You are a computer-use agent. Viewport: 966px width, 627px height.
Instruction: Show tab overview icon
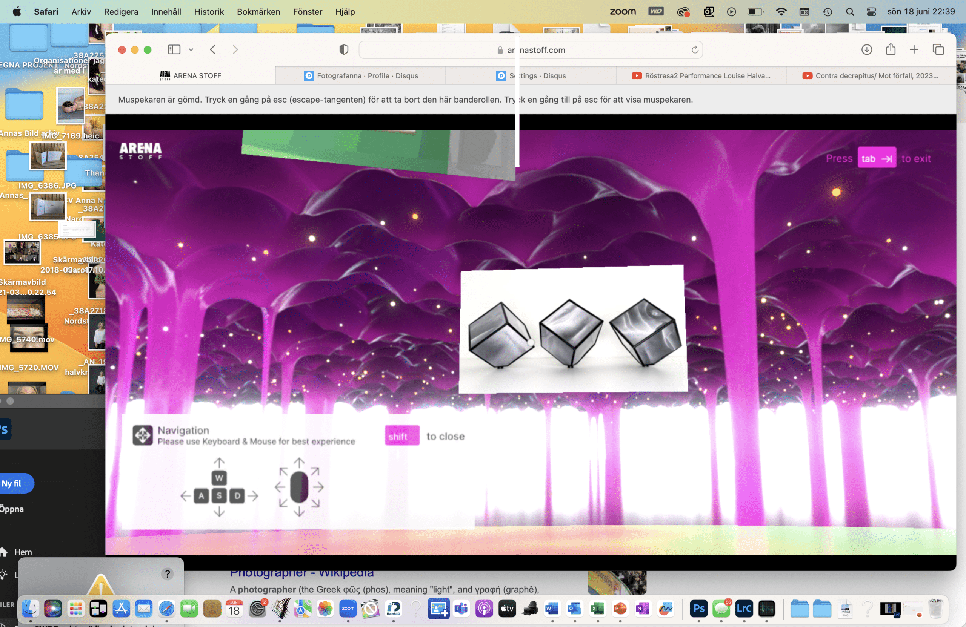pos(938,49)
